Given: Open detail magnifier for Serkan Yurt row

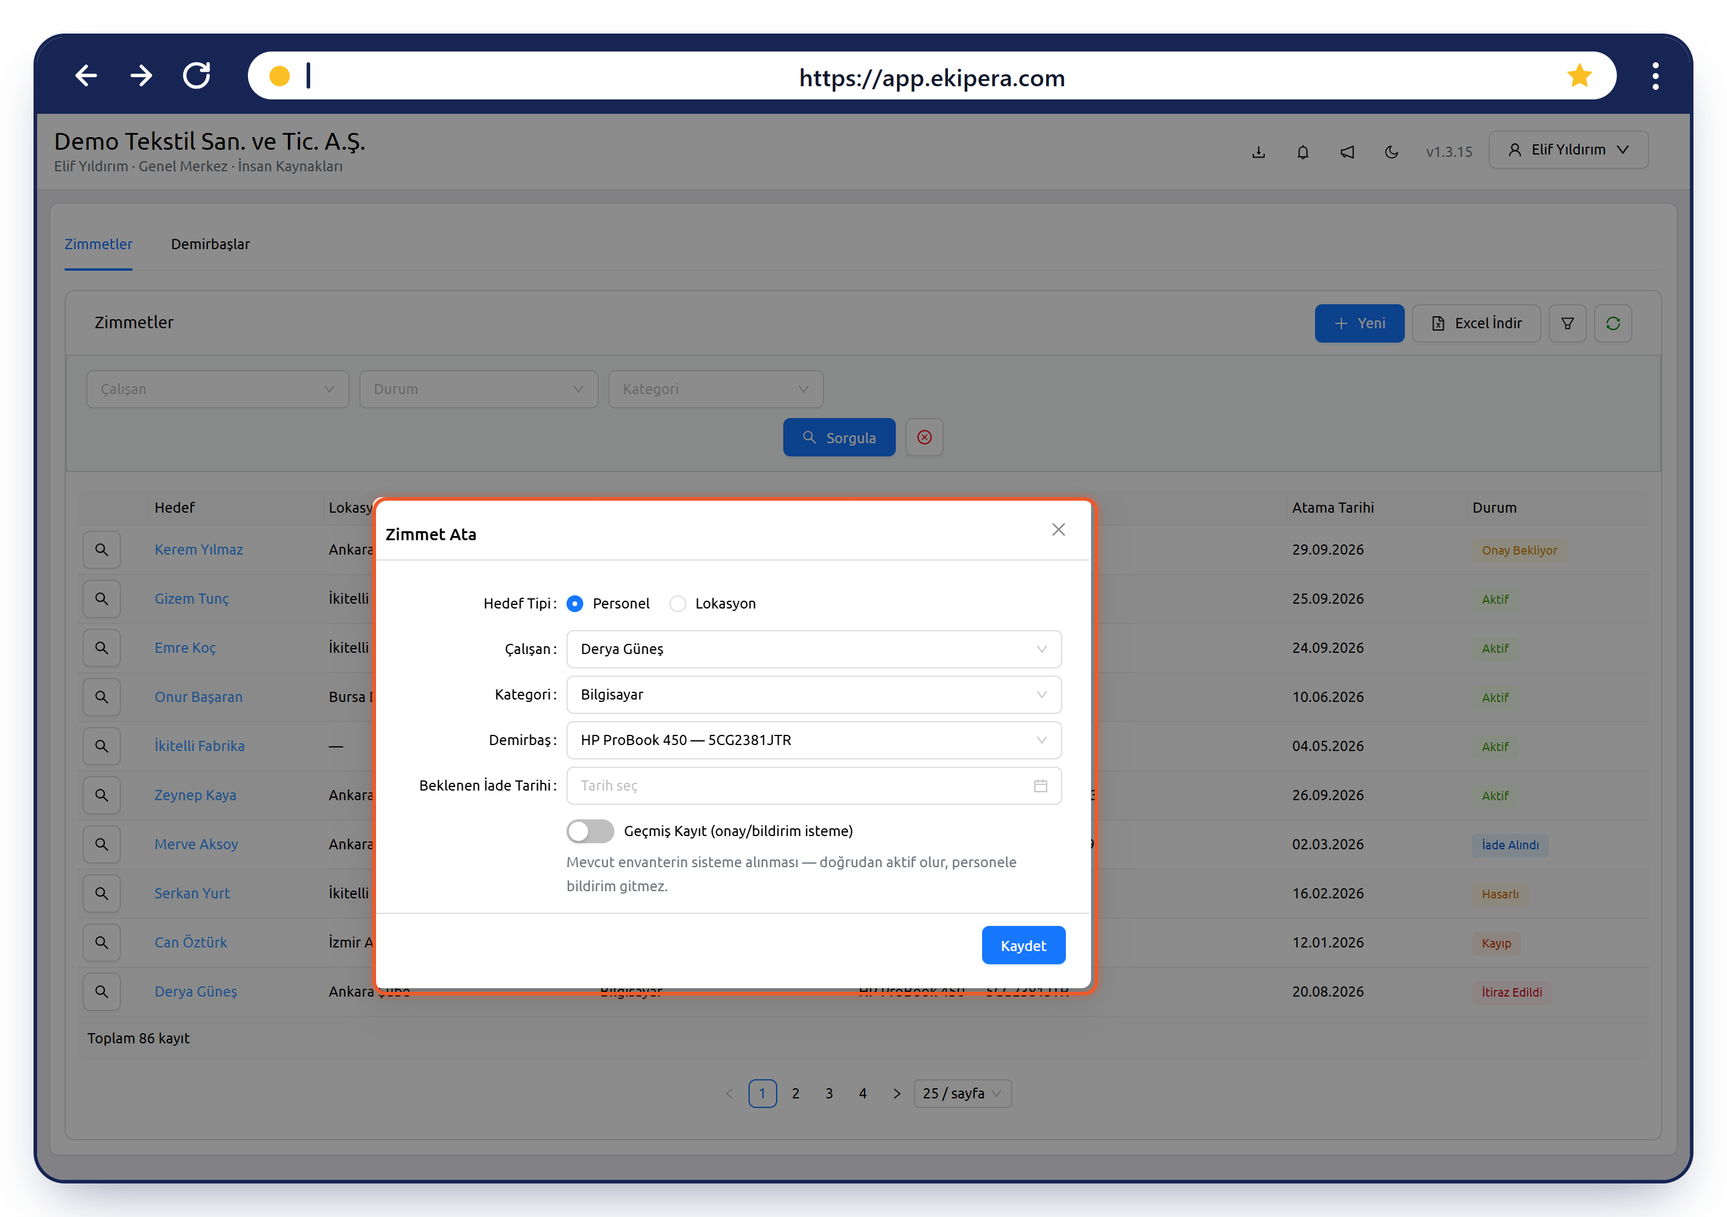Looking at the screenshot, I should (102, 893).
